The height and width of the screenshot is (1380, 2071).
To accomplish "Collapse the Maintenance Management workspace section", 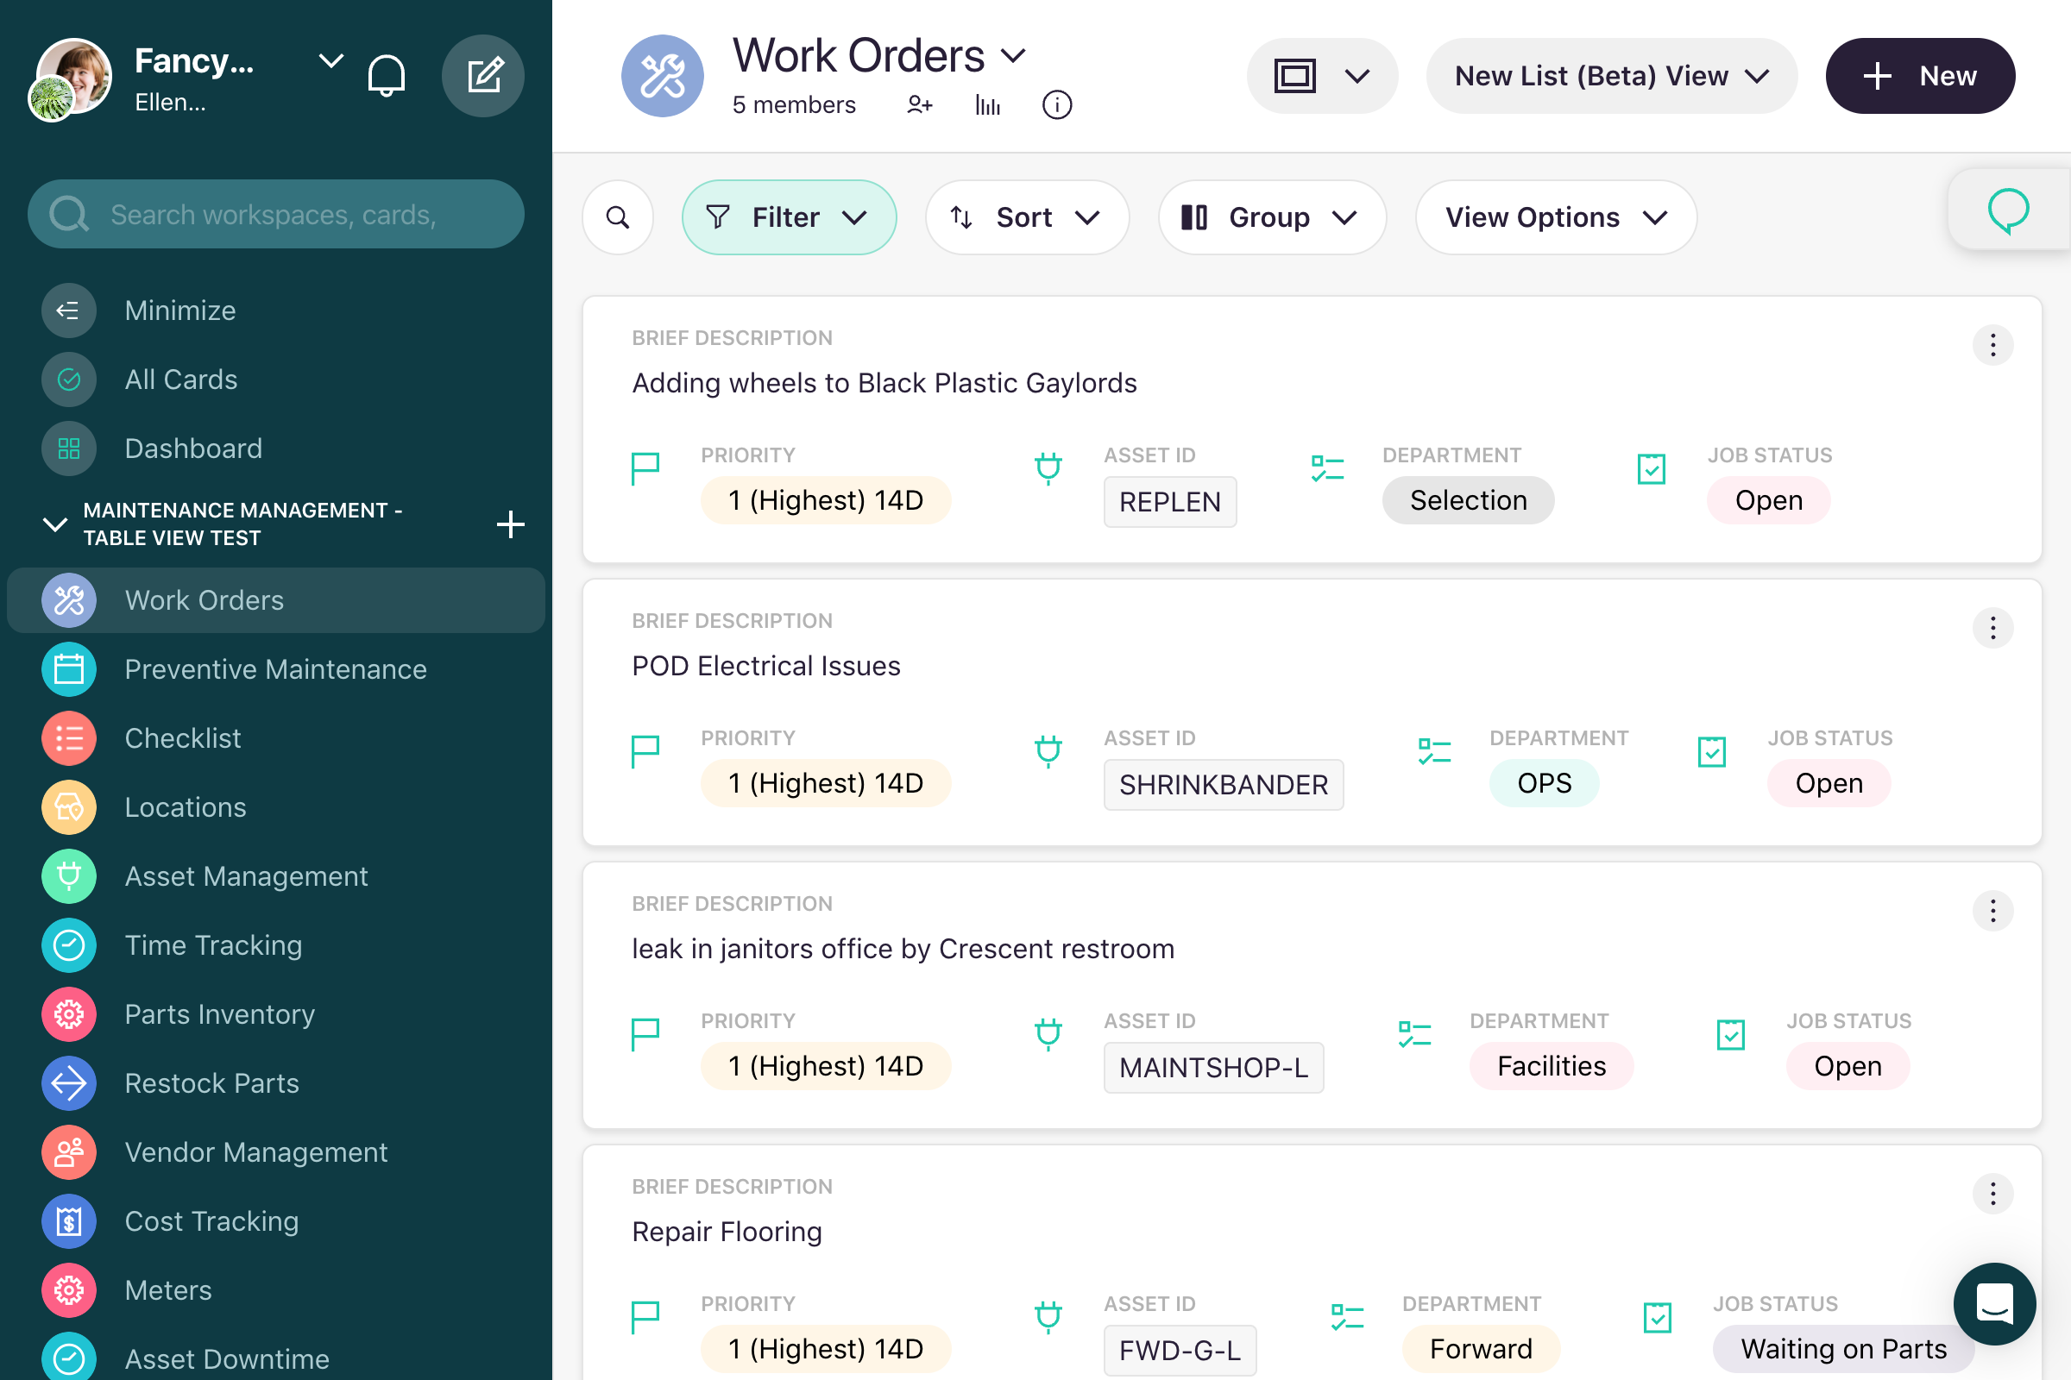I will pyautogui.click(x=54, y=524).
